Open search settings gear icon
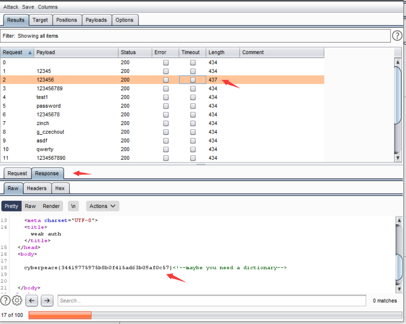Viewport: 406px width, 324px height. pos(17,300)
